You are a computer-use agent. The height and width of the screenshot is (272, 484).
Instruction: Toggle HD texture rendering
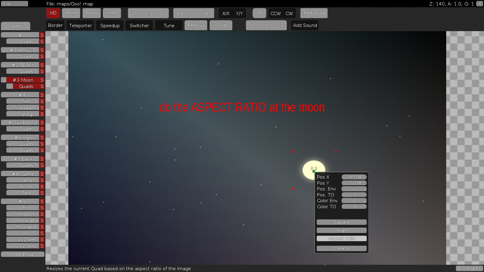click(x=53, y=13)
